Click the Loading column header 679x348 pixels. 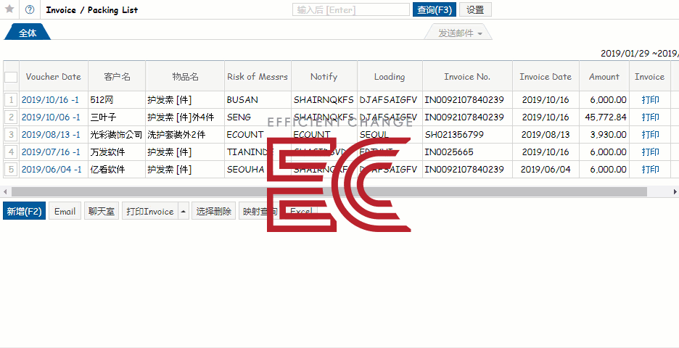pos(390,77)
